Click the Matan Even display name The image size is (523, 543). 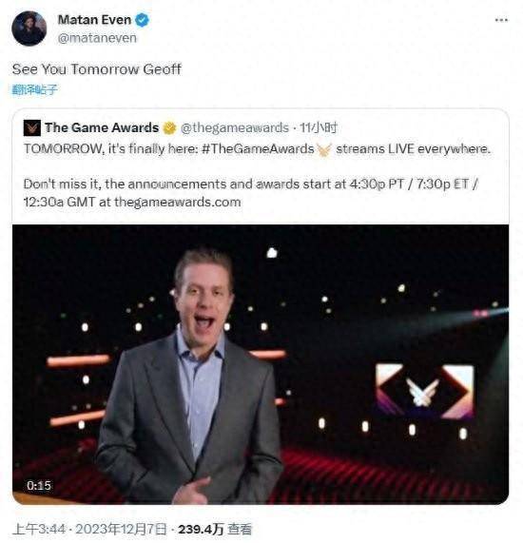point(94,20)
